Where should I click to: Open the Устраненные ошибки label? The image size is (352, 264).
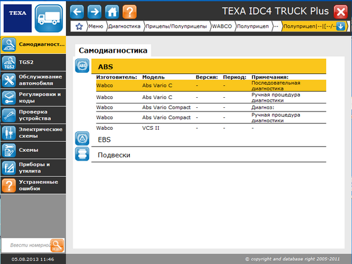pyautogui.click(x=38, y=186)
